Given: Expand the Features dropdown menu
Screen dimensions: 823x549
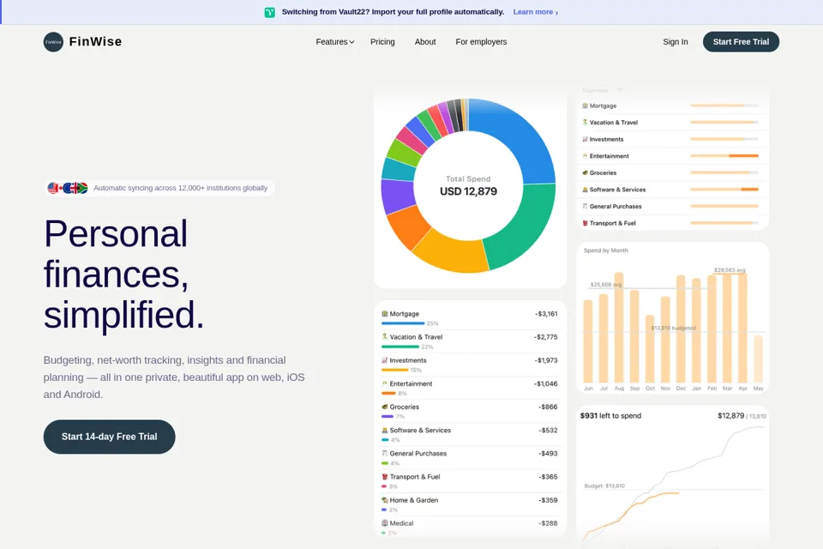Looking at the screenshot, I should pos(335,42).
